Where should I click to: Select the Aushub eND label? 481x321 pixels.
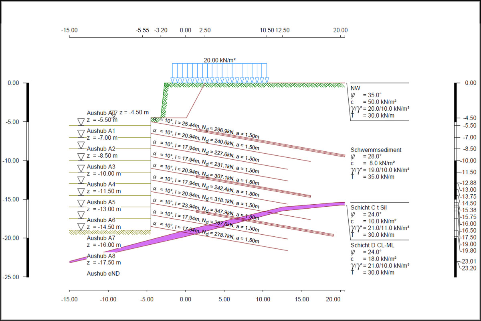tap(103, 274)
